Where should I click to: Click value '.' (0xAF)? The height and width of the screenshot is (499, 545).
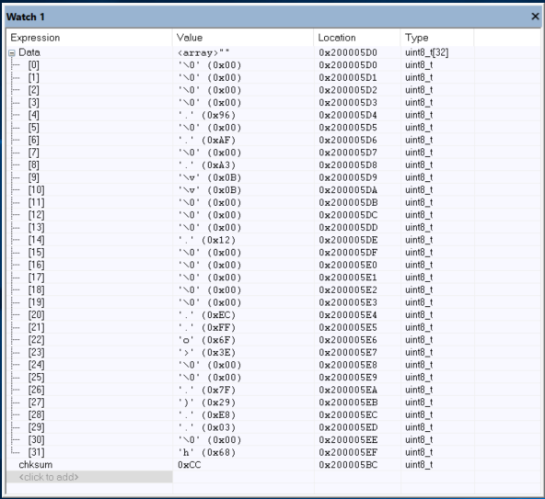(206, 141)
